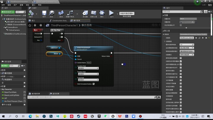Click the 隐藏不相关 (Hide Unrelated) icon

coord(70,13)
